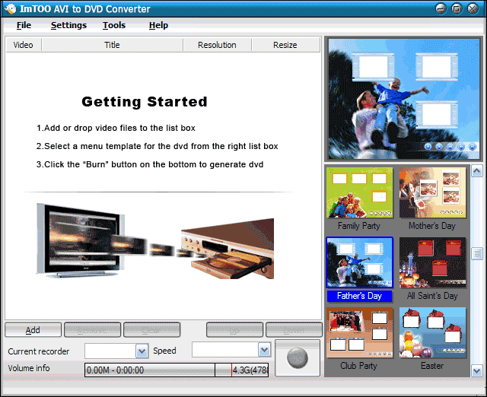Viewport: 487px width, 397px height.
Task: Click the disabled Up button
Action: coord(234,329)
